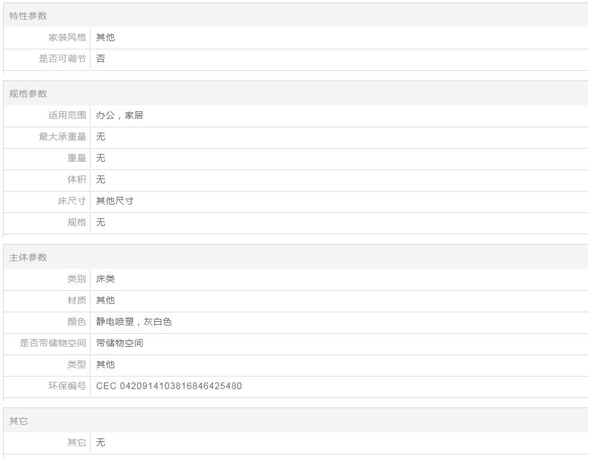Click the 材质 row label
The width and height of the screenshot is (591, 461).
(x=77, y=300)
